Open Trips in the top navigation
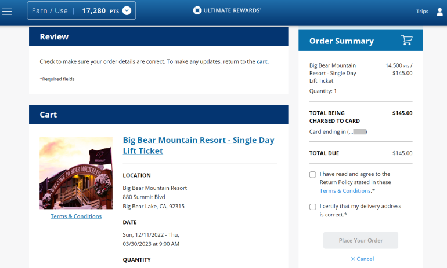 (422, 11)
